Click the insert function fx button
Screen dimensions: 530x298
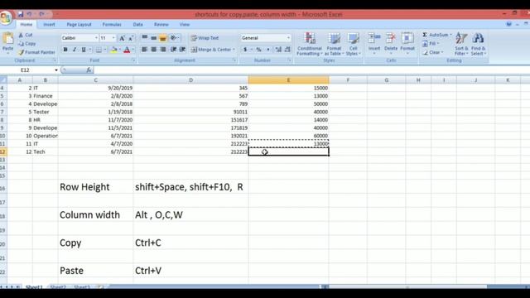(89, 70)
